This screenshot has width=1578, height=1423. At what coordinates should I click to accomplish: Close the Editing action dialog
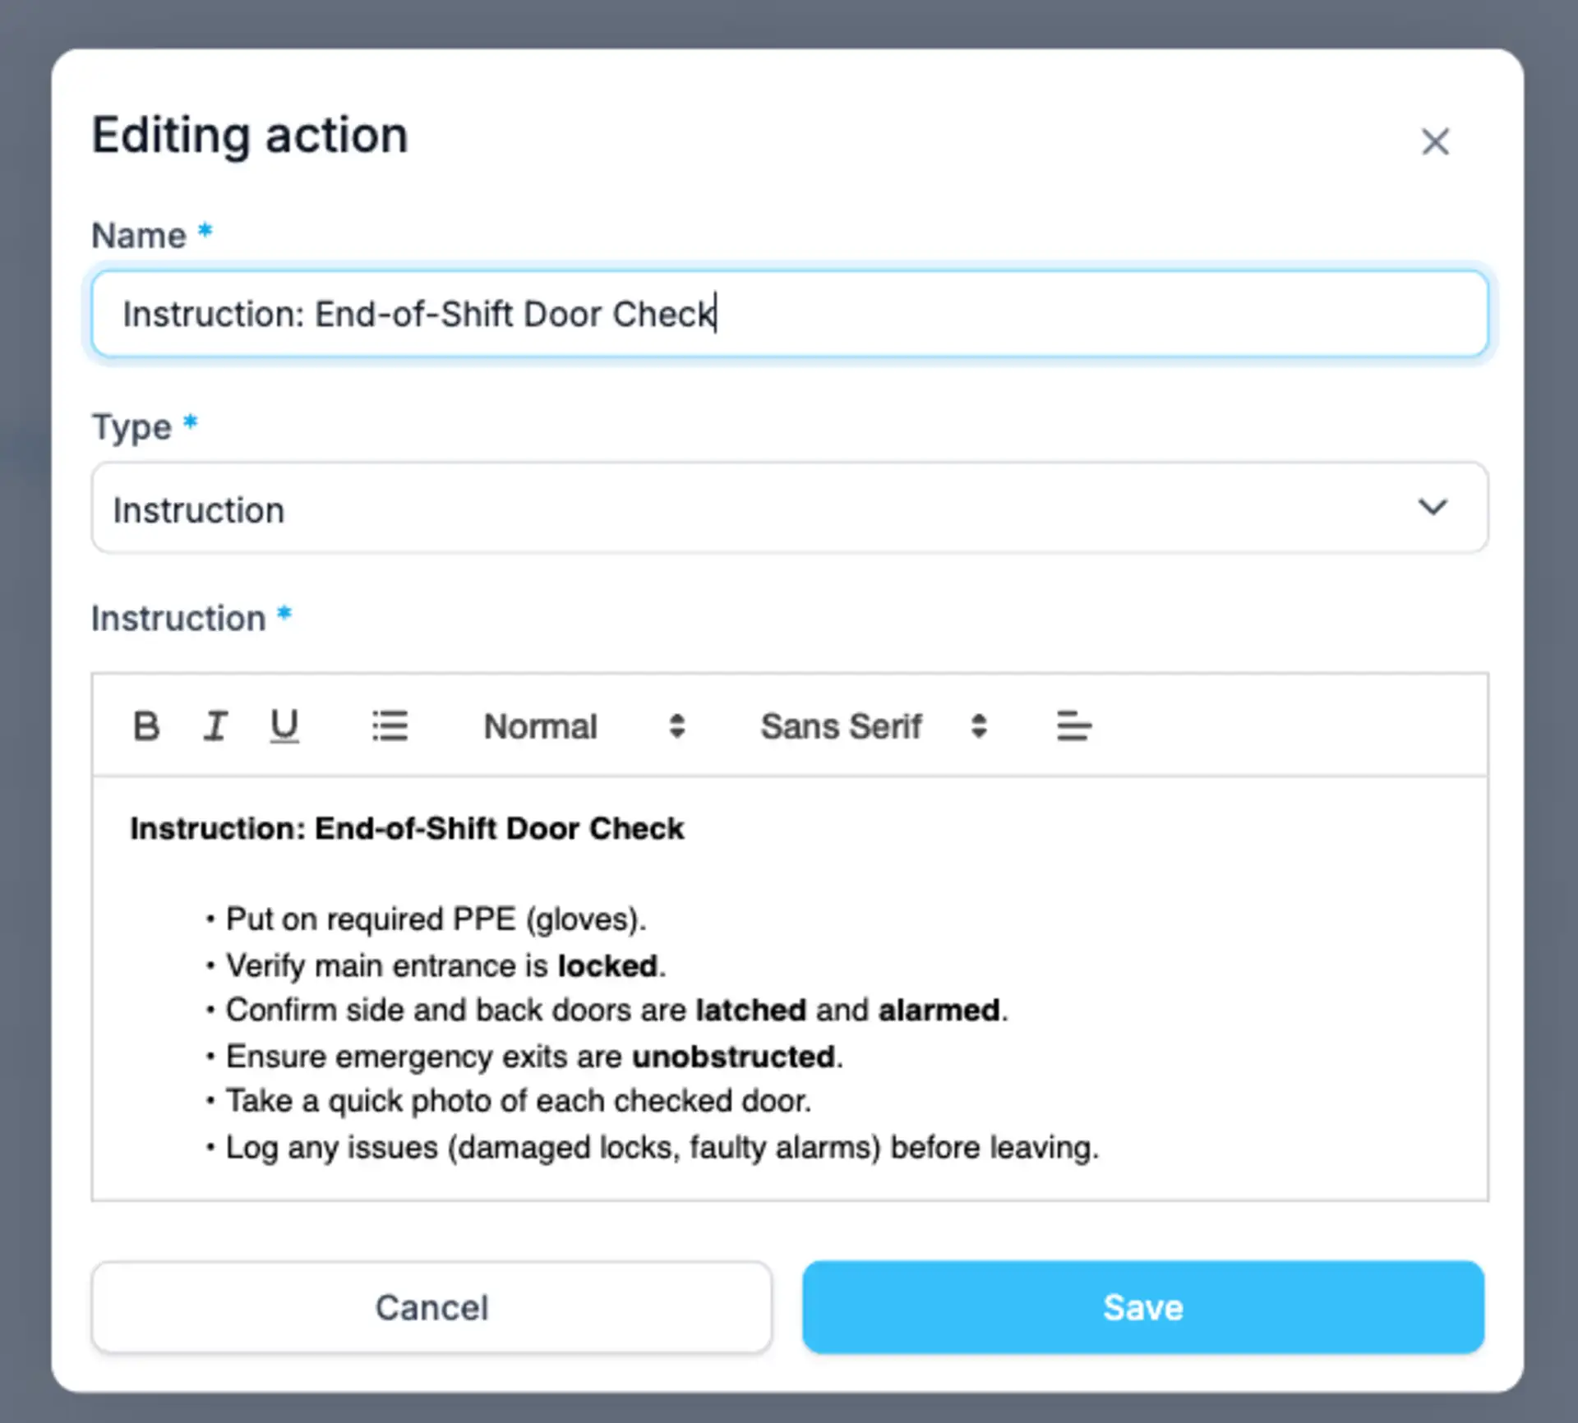(x=1435, y=142)
